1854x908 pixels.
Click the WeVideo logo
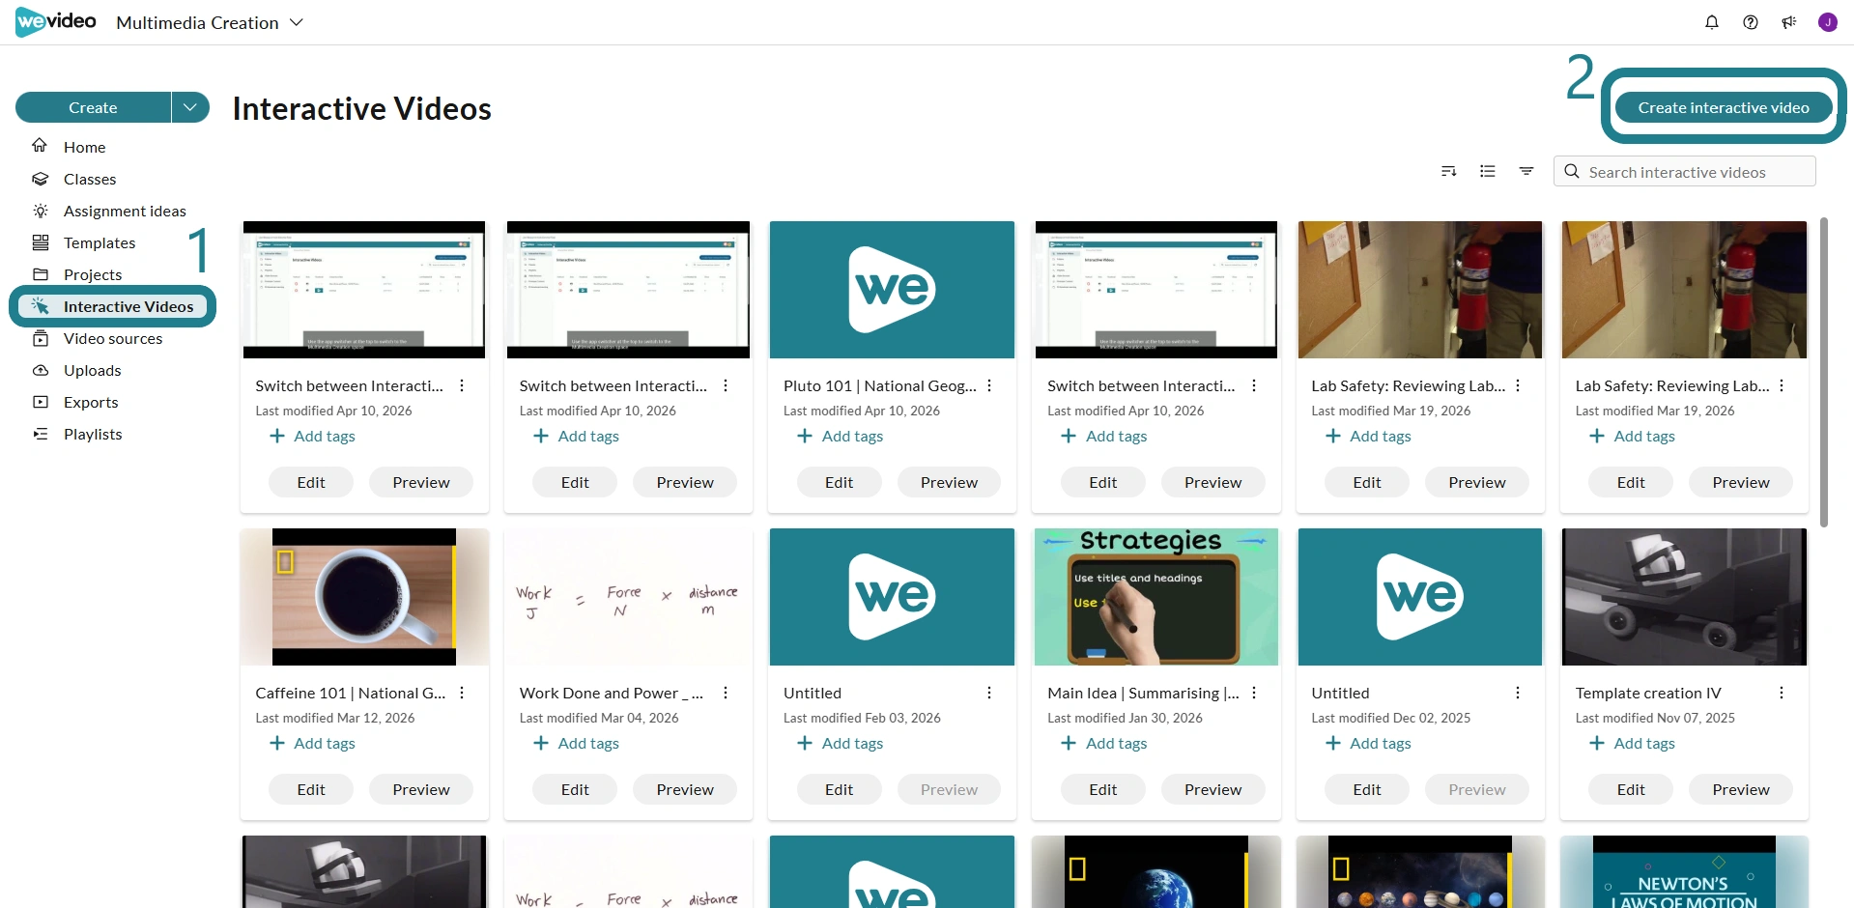(56, 21)
